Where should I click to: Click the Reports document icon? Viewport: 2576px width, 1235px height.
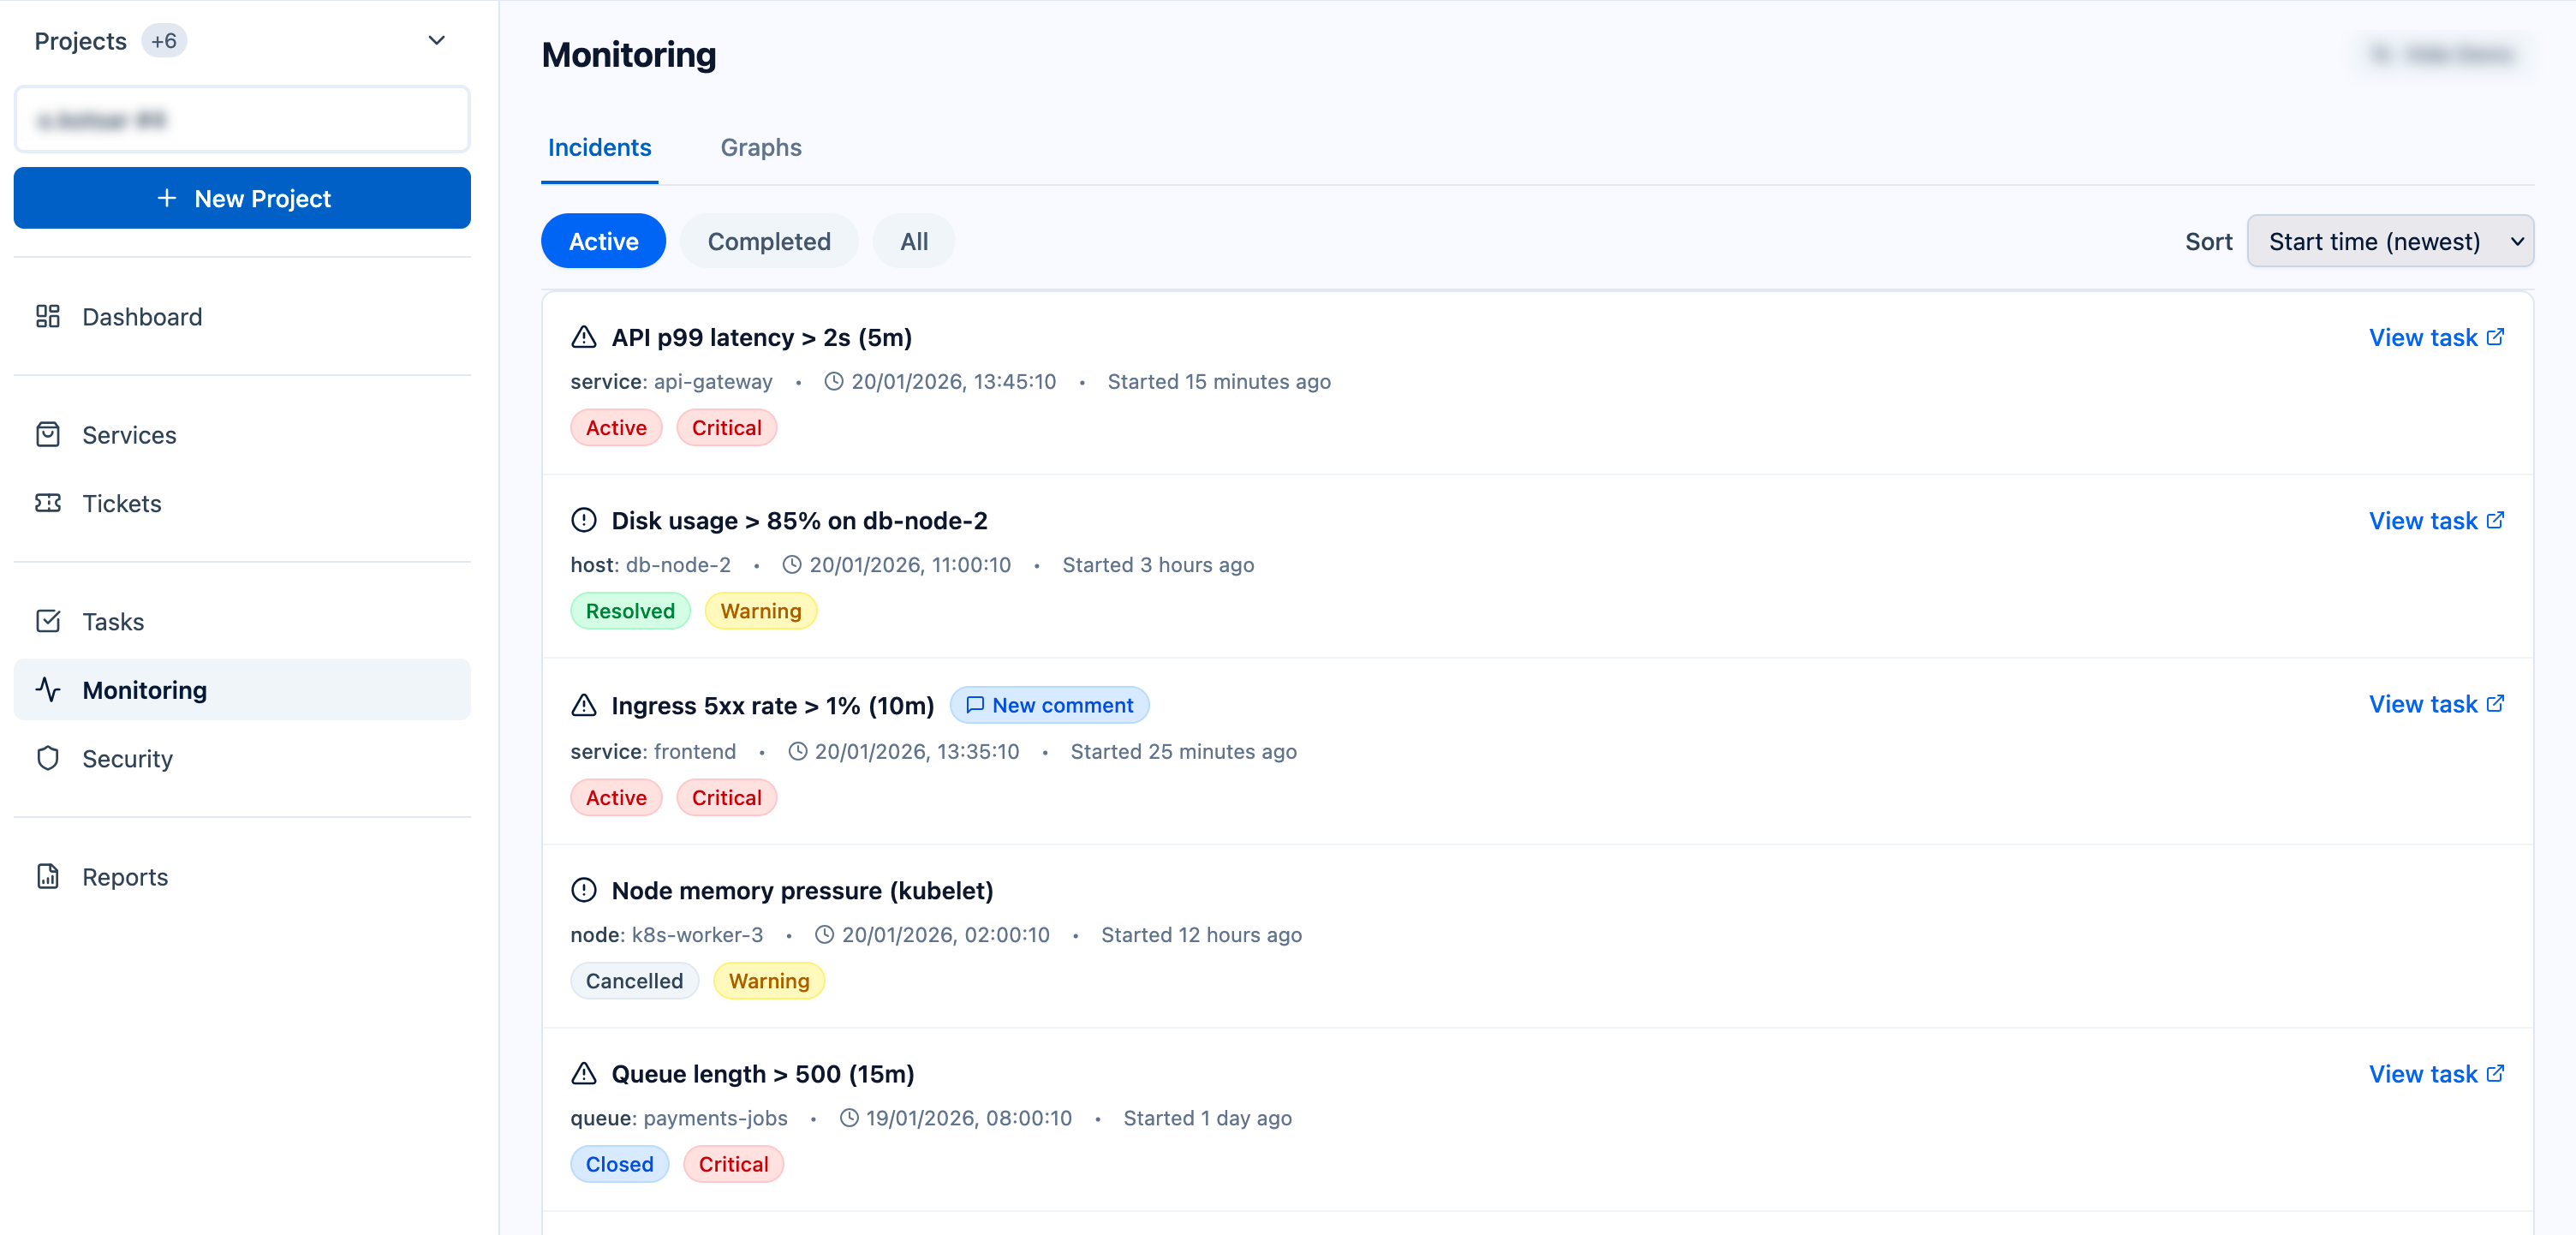pyautogui.click(x=48, y=876)
